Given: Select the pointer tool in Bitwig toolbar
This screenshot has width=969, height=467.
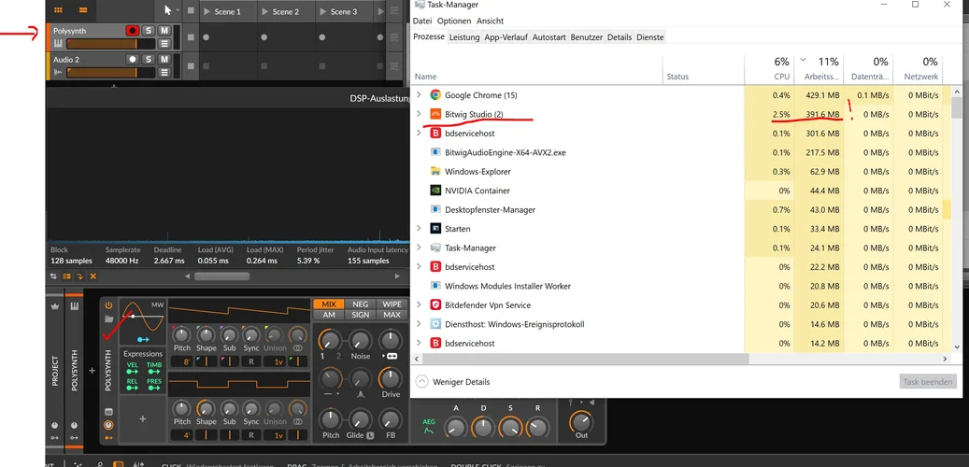Looking at the screenshot, I should click(x=167, y=10).
